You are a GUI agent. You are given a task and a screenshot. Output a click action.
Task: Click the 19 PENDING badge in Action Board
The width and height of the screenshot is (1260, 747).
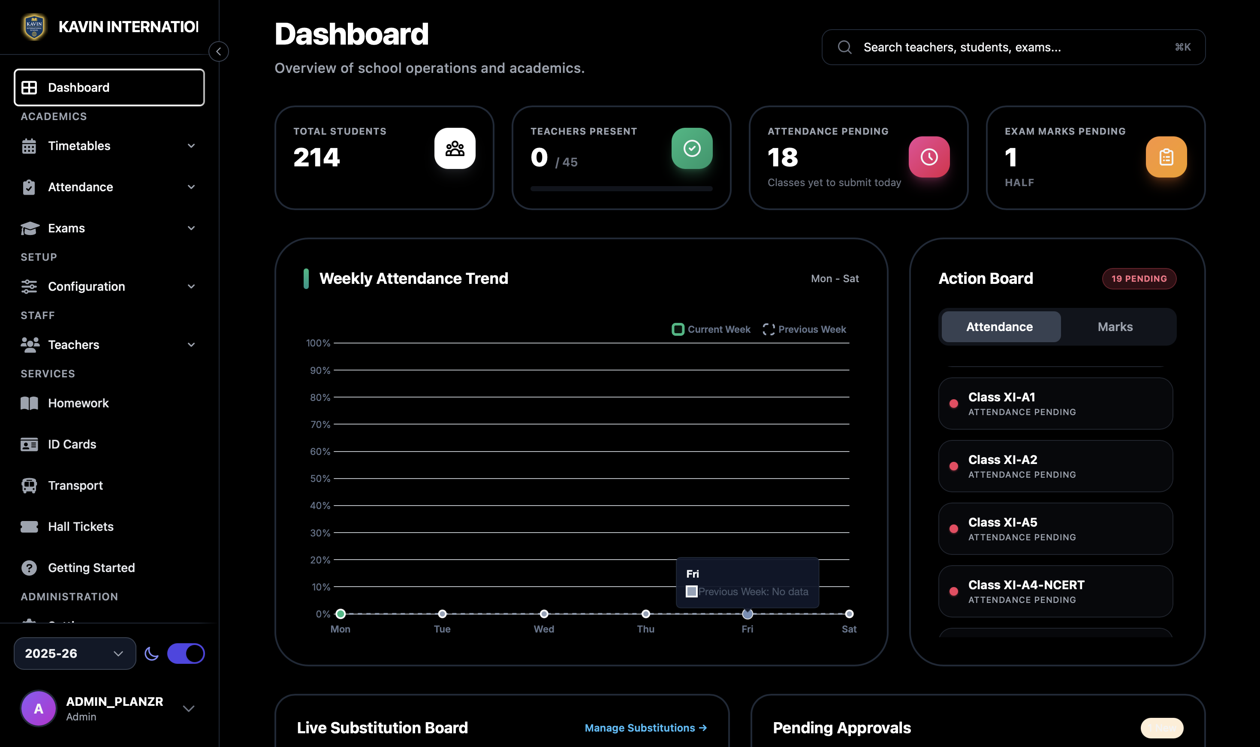pos(1139,278)
